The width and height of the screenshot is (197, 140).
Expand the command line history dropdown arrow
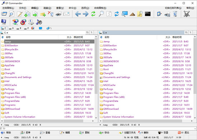tap(195, 129)
